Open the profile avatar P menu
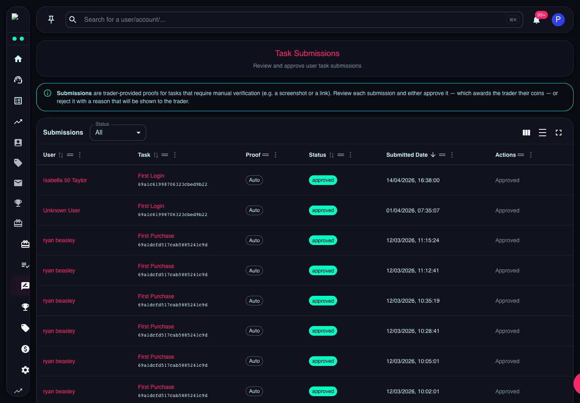 558,20
